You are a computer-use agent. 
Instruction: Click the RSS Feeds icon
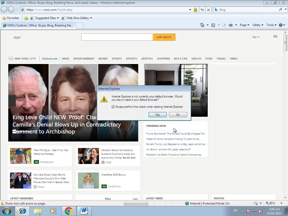(213, 25)
